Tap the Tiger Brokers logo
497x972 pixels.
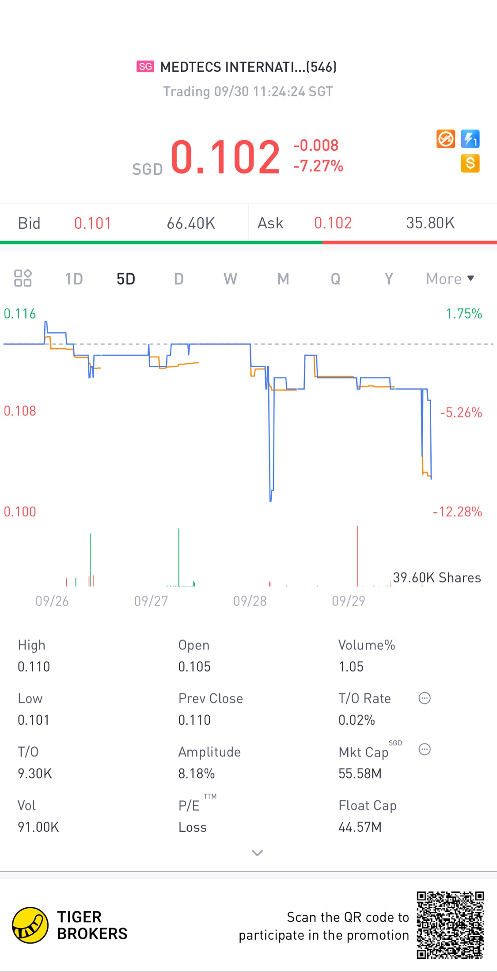click(30, 925)
